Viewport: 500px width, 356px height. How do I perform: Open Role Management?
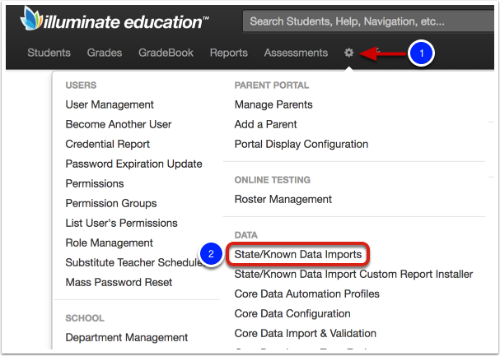110,243
